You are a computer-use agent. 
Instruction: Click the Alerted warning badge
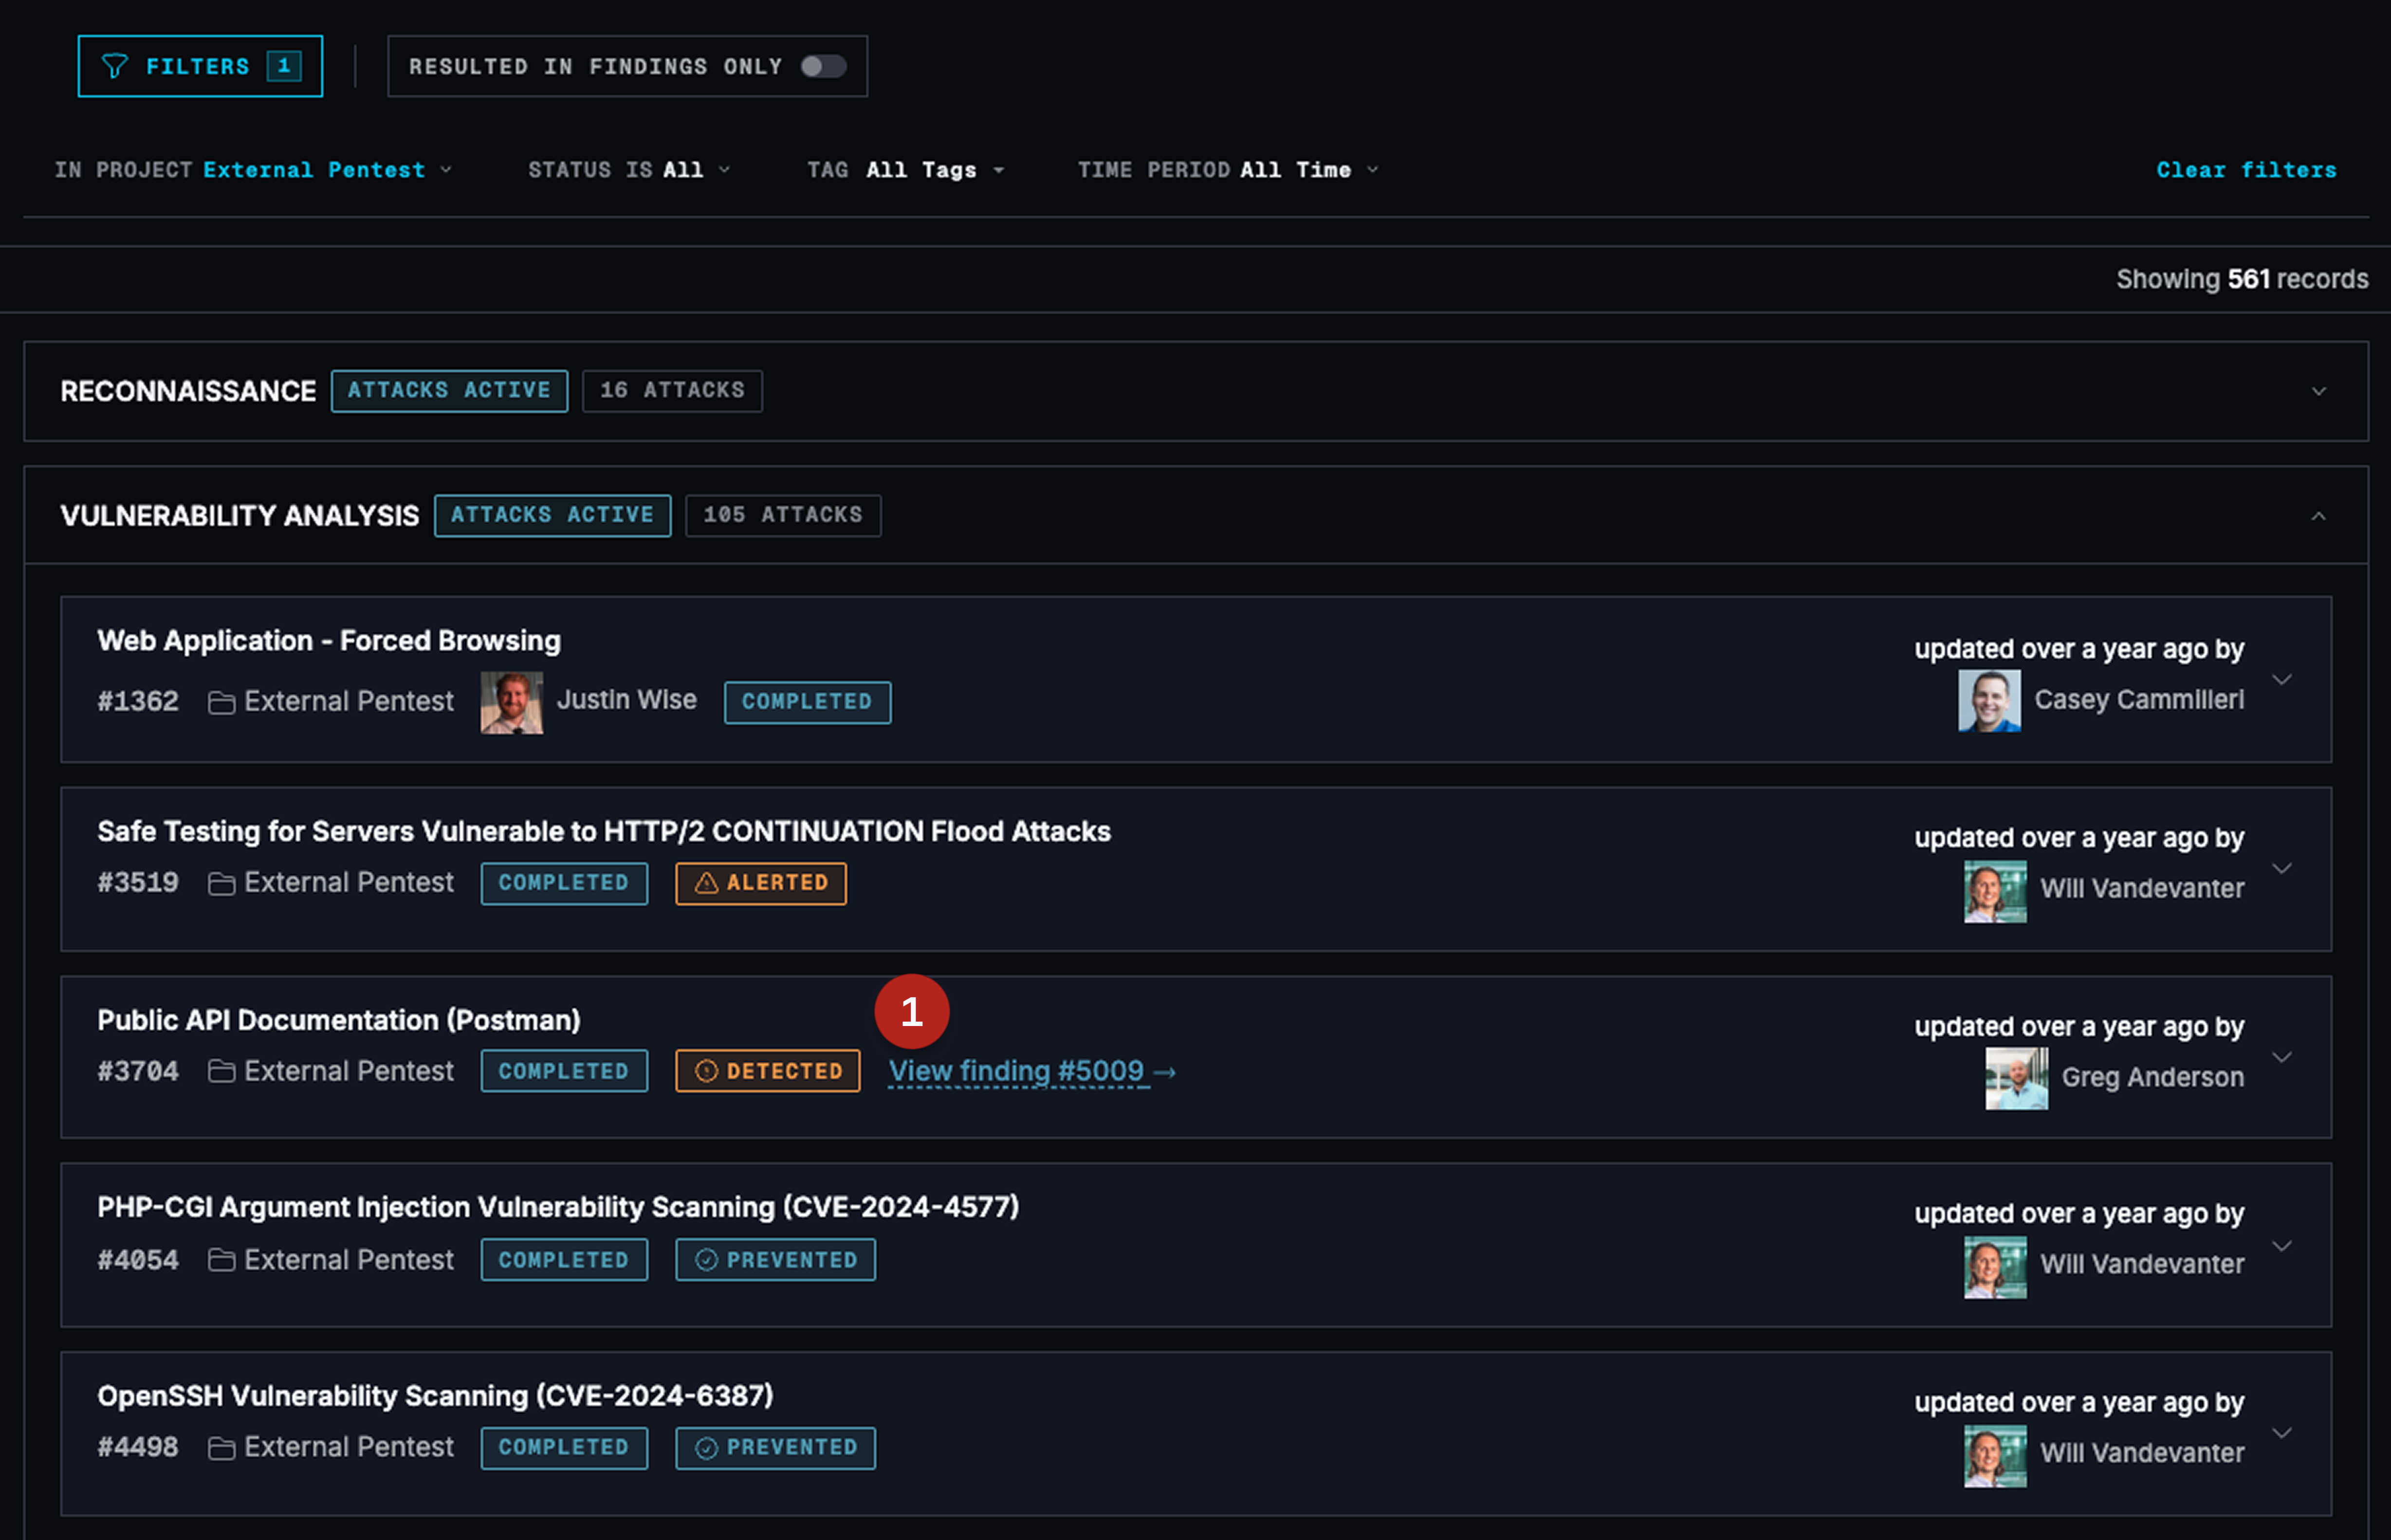coord(761,884)
